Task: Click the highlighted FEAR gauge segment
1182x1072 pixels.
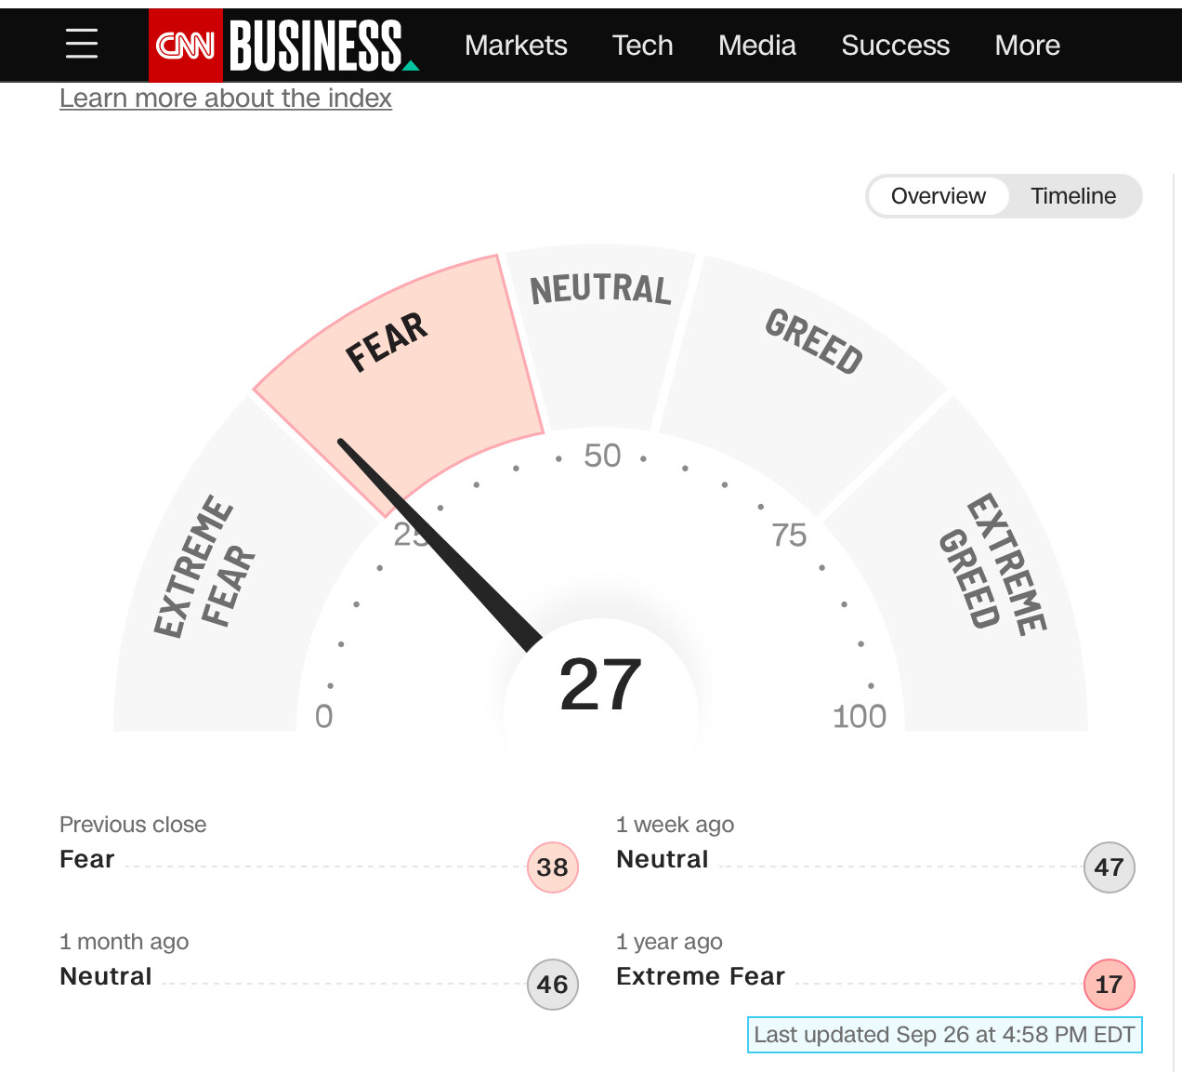Action: (x=409, y=372)
